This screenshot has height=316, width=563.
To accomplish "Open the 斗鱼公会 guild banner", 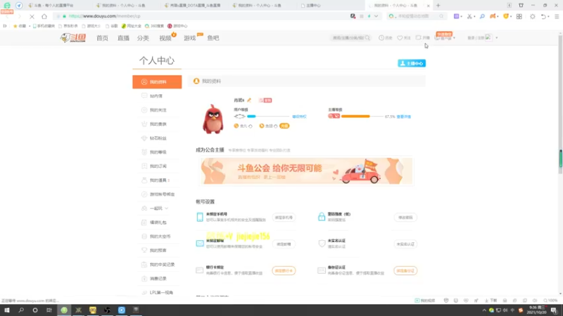I will click(307, 171).
